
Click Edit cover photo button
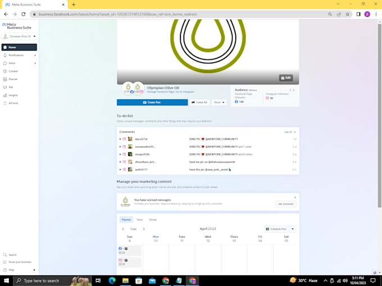(x=286, y=78)
